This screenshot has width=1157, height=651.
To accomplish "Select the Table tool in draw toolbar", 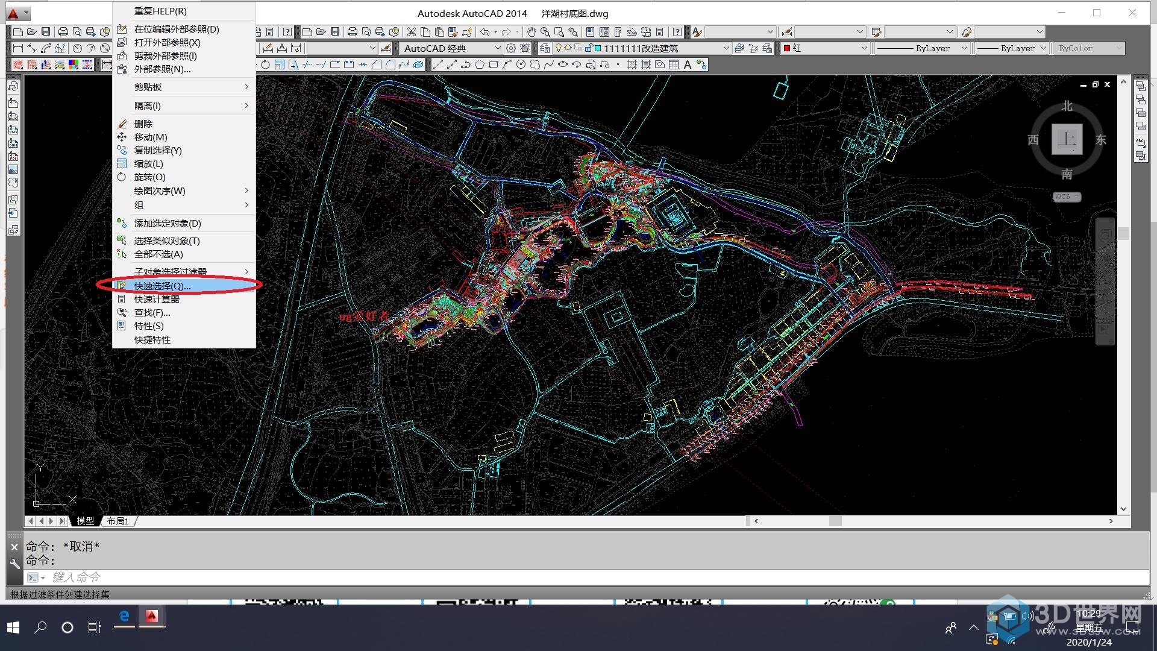I will click(x=674, y=64).
